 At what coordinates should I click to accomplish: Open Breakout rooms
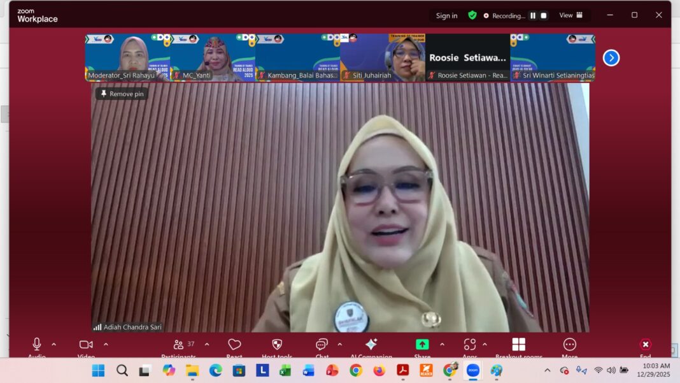pos(519,345)
